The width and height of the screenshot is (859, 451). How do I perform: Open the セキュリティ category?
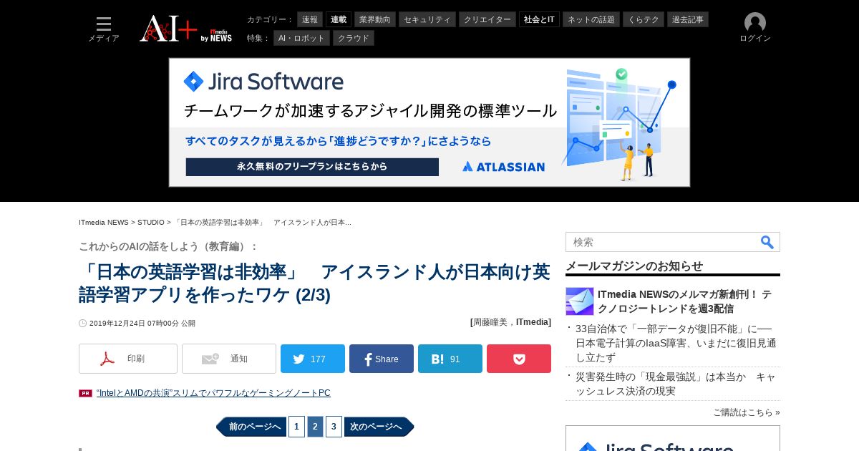[427, 19]
